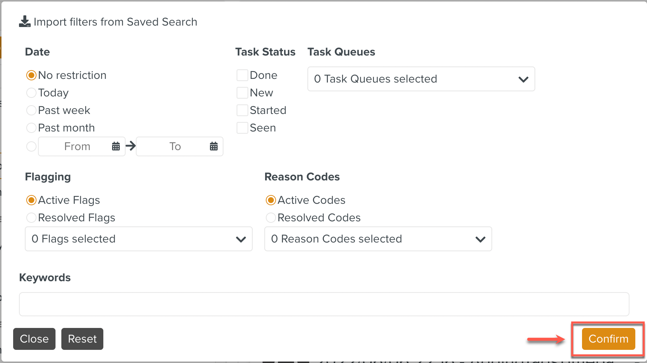Click the Reset button
This screenshot has width=647, height=363.
point(82,339)
